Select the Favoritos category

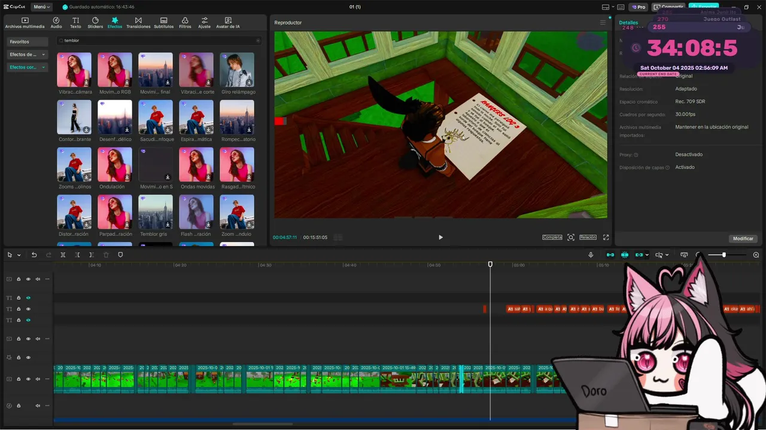[x=28, y=42]
